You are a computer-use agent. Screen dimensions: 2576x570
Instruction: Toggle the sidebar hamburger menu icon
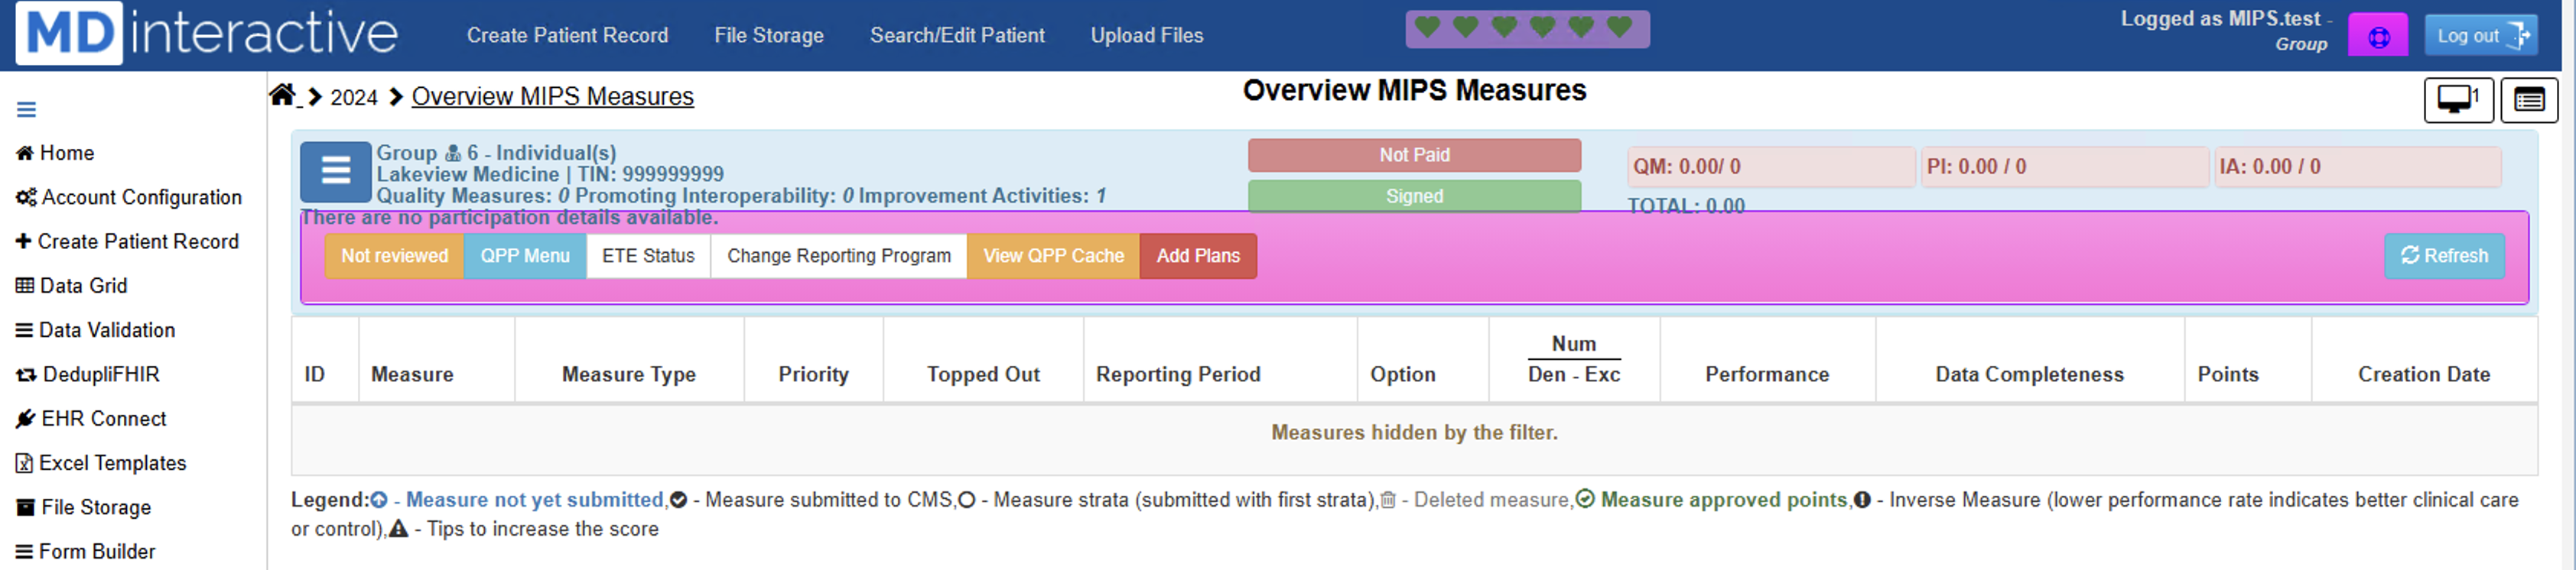27,110
